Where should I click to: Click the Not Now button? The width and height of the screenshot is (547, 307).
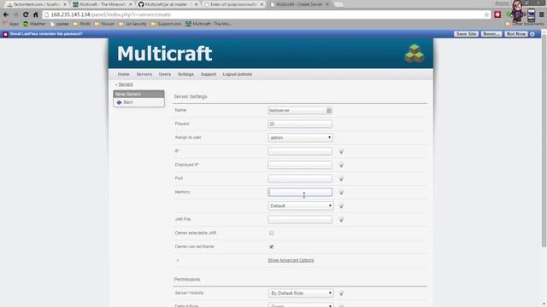tap(516, 34)
